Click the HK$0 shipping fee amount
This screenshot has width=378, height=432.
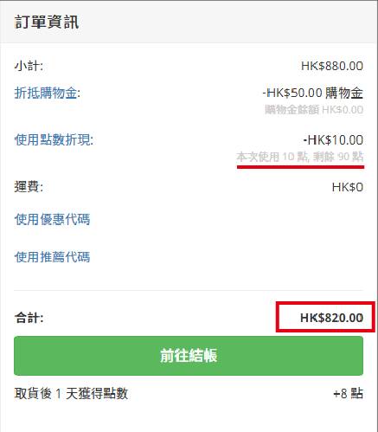[348, 187]
